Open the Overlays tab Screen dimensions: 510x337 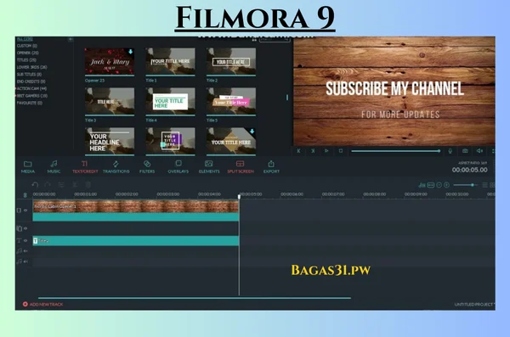(178, 166)
